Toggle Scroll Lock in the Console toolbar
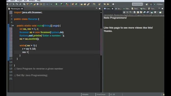 pos(138,12)
